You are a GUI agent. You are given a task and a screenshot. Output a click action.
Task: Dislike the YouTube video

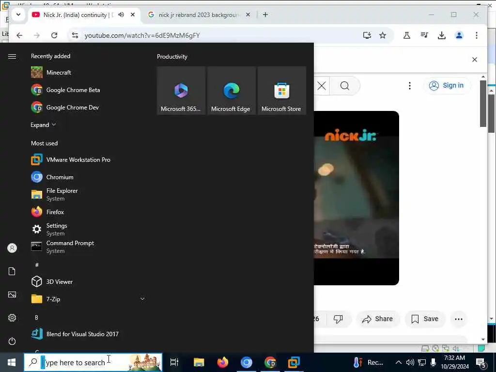[338, 319]
